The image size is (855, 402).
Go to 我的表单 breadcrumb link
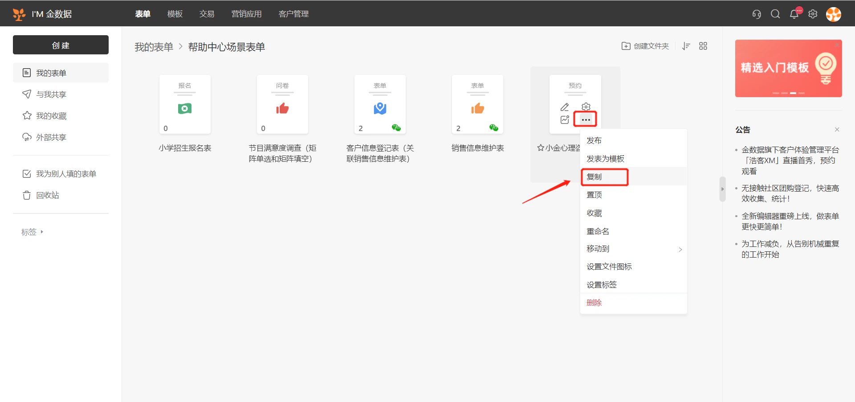click(154, 47)
